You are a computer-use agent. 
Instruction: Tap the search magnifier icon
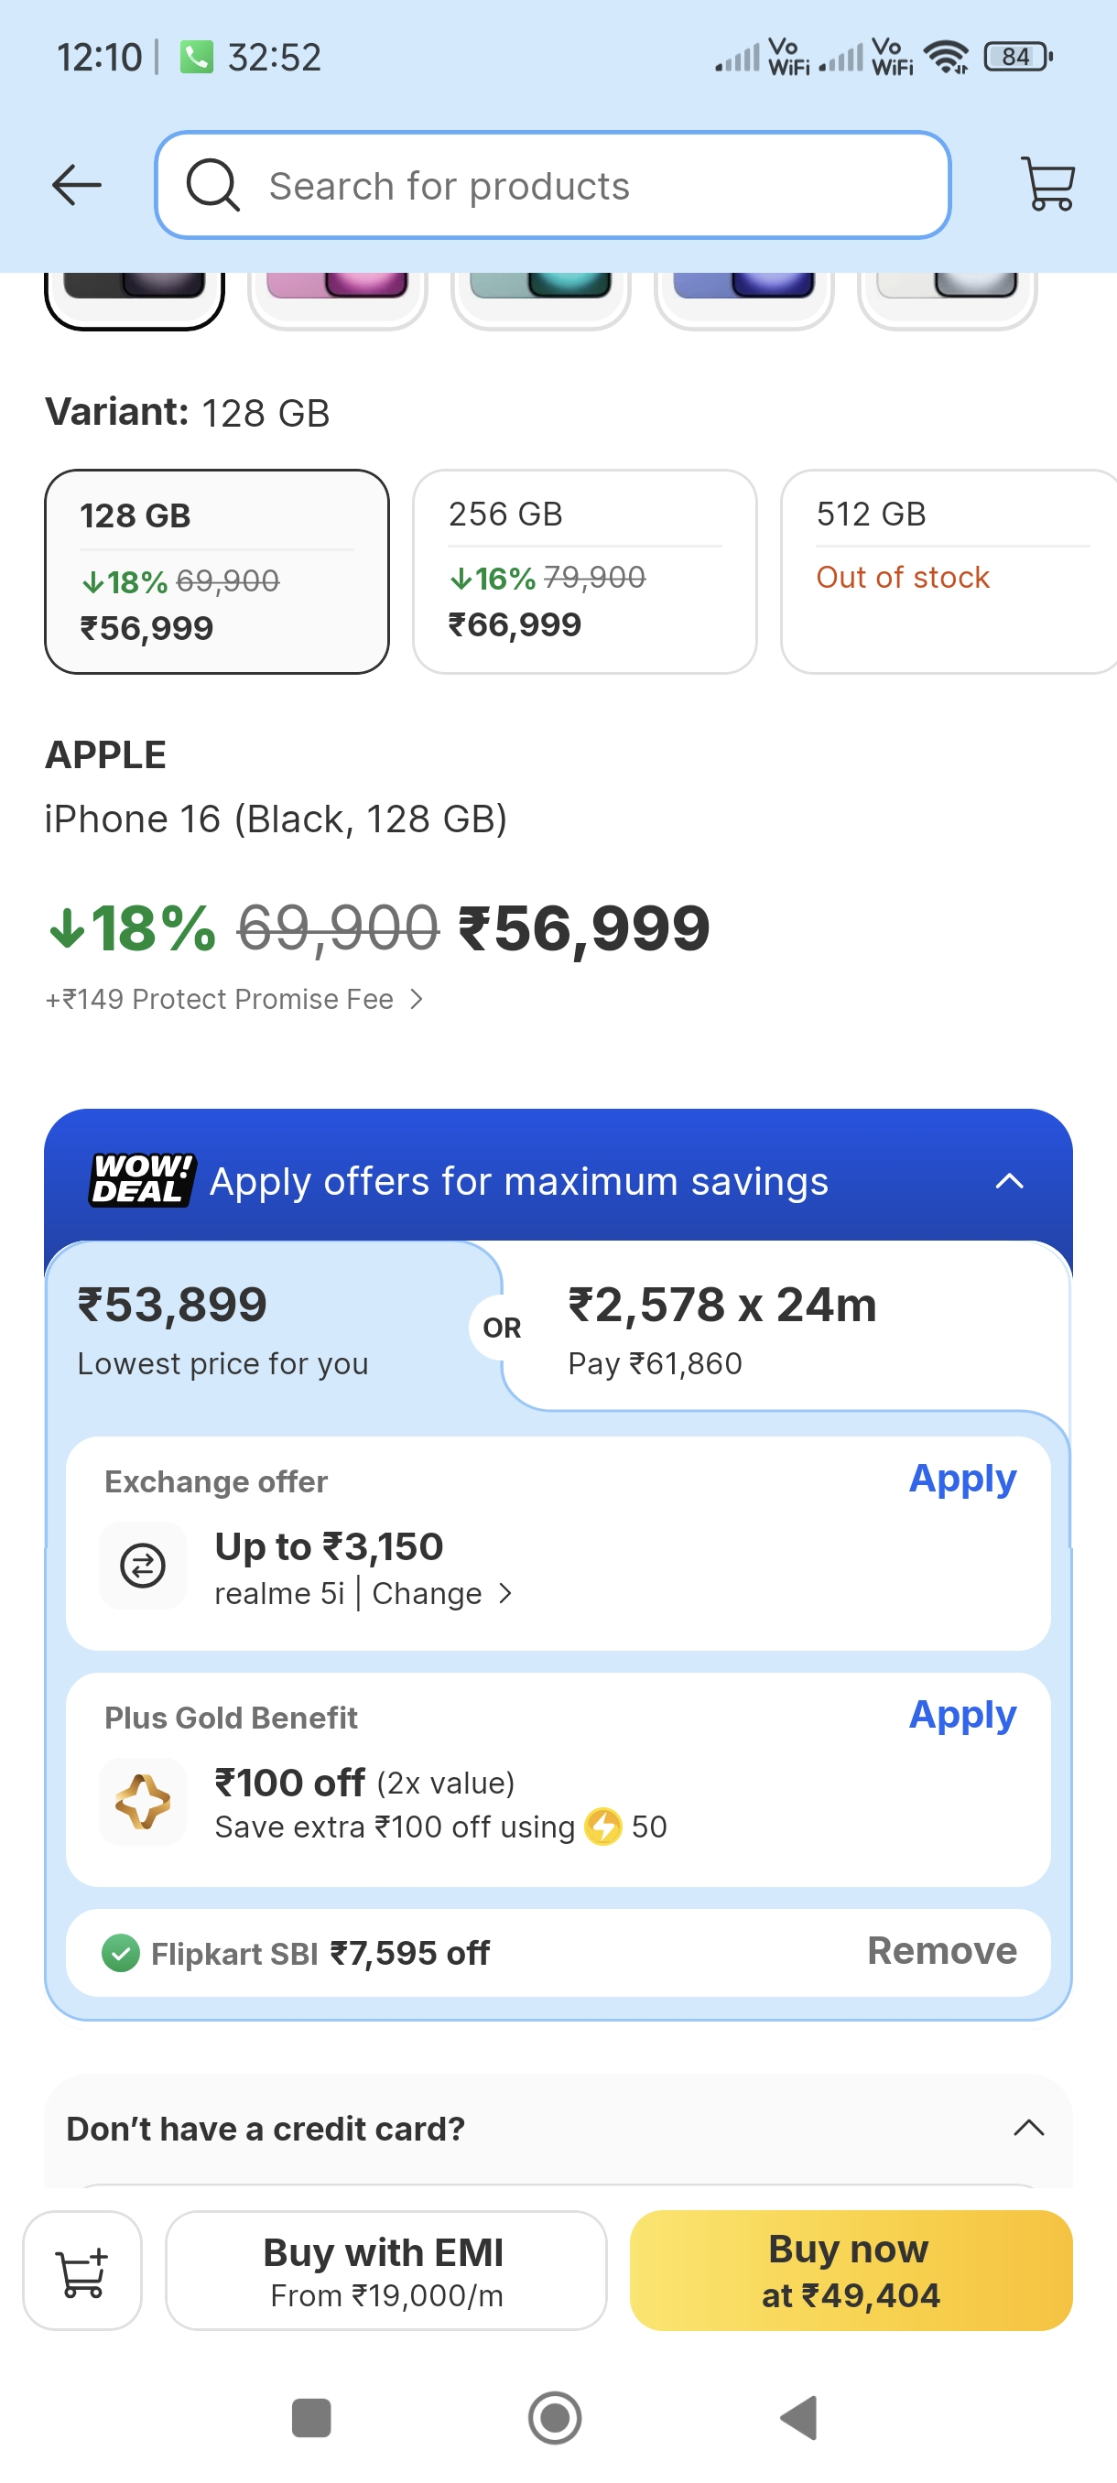point(212,185)
